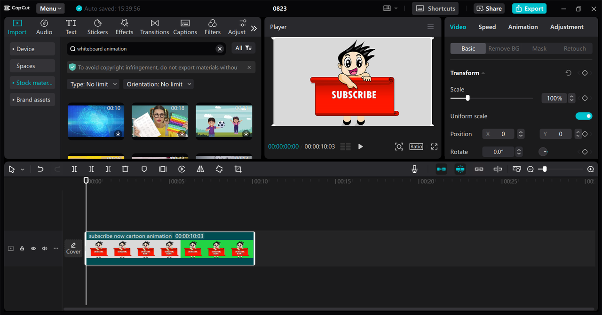Lock the video track
The height and width of the screenshot is (315, 602).
tap(22, 248)
